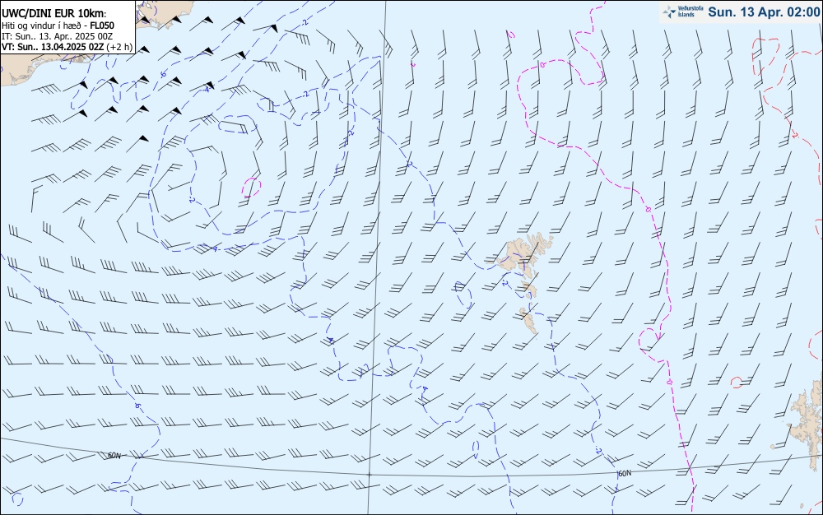Click the 60N latitude label west of the meridian line
Screen dimensions: 823x515
tap(114, 455)
